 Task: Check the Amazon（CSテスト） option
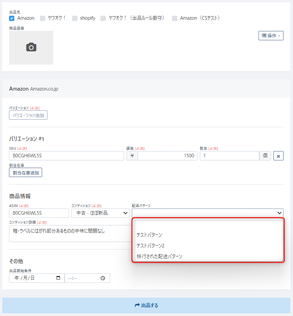(175, 18)
